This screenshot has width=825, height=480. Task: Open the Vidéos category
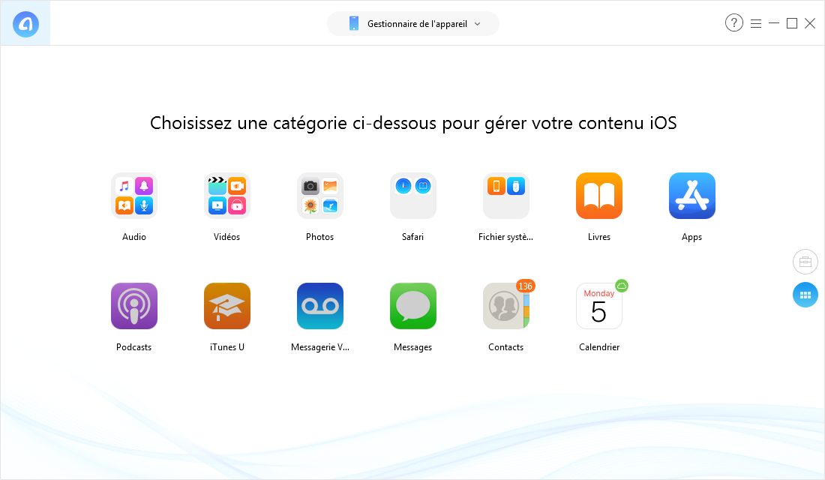tap(226, 196)
